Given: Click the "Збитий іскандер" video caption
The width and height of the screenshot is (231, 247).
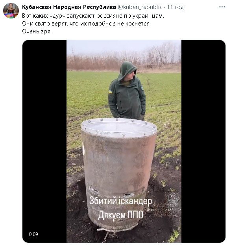Looking at the screenshot, I should 121,201.
